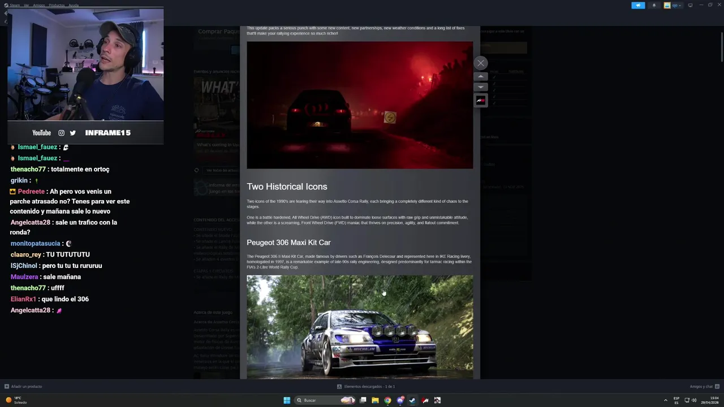Click chat username thenacho77 saying uffff
The width and height of the screenshot is (724, 407).
28,288
